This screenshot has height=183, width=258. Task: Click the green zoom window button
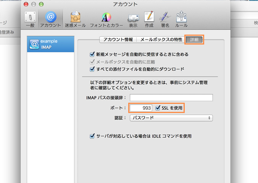click(41, 4)
